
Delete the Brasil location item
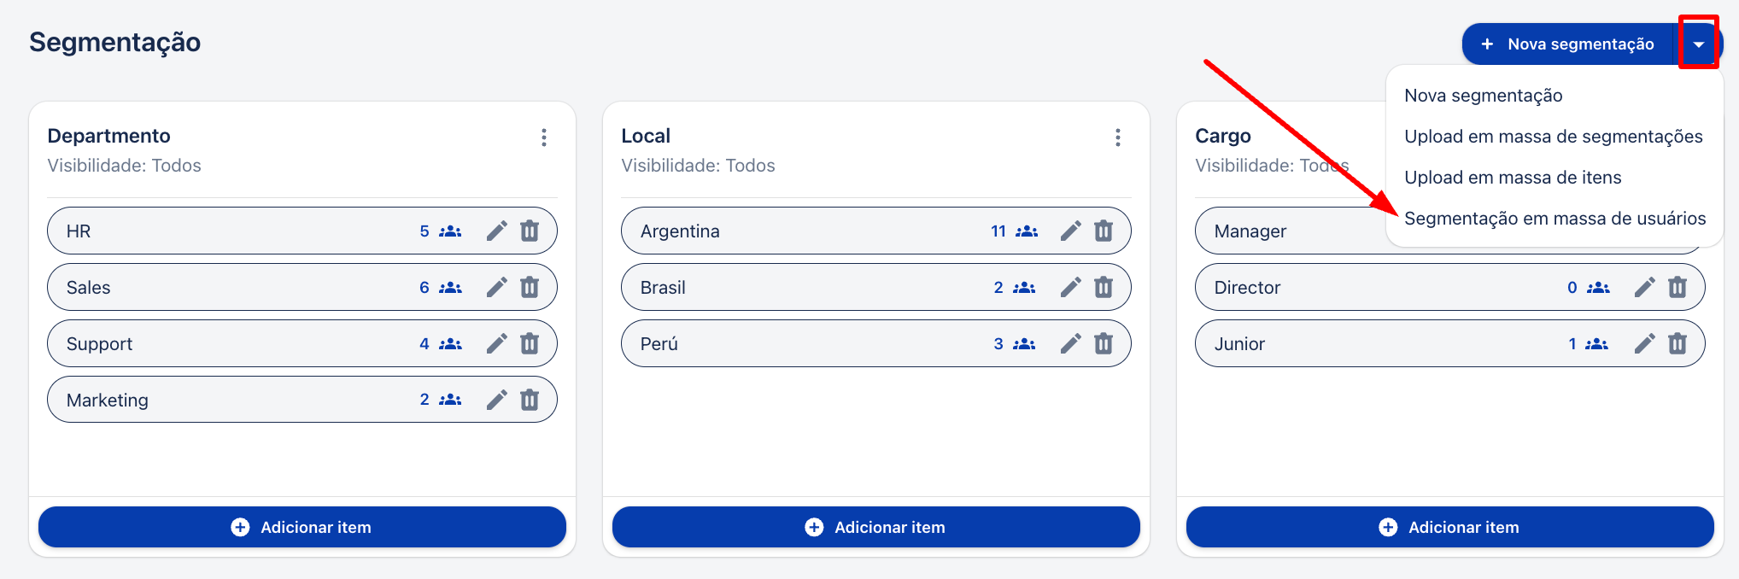coord(1104,287)
